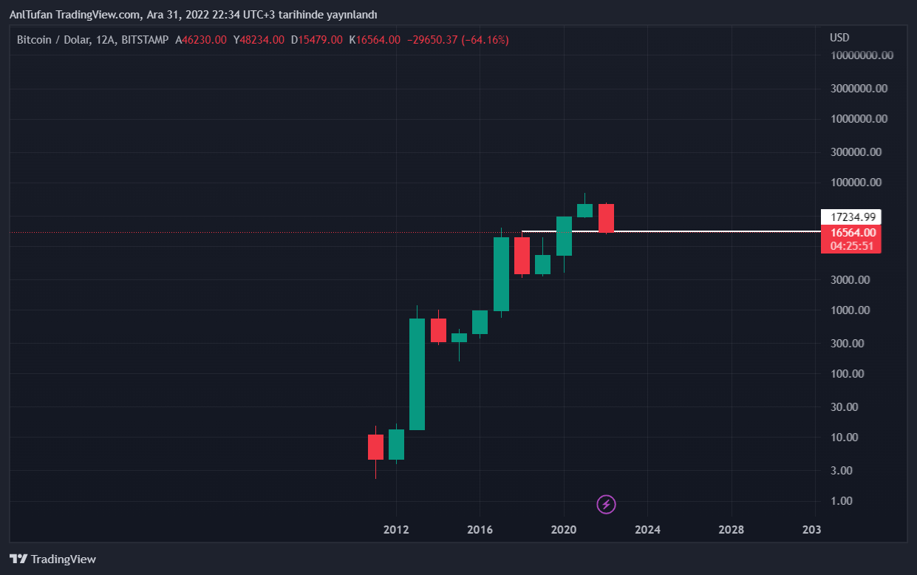Click the 2020 label on time axis

pos(564,530)
